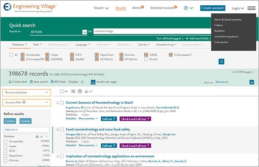The image size is (259, 167).
Task: Check the Knovel database checkbox
Action: [x=146, y=59]
